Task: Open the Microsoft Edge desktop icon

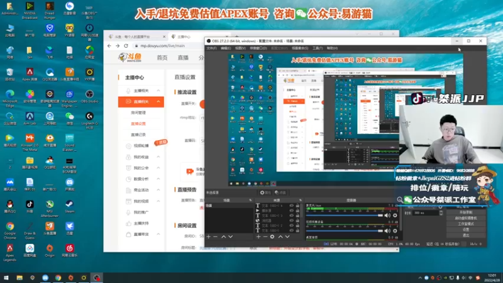Action: 9,98
